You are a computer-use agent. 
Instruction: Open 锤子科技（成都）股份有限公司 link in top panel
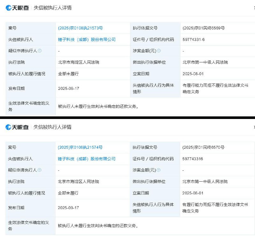click(87, 40)
